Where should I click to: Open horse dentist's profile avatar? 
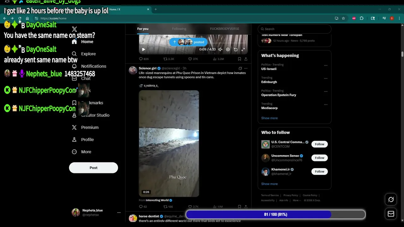point(133,218)
